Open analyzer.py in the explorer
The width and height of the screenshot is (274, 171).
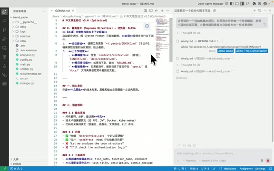point(27,55)
